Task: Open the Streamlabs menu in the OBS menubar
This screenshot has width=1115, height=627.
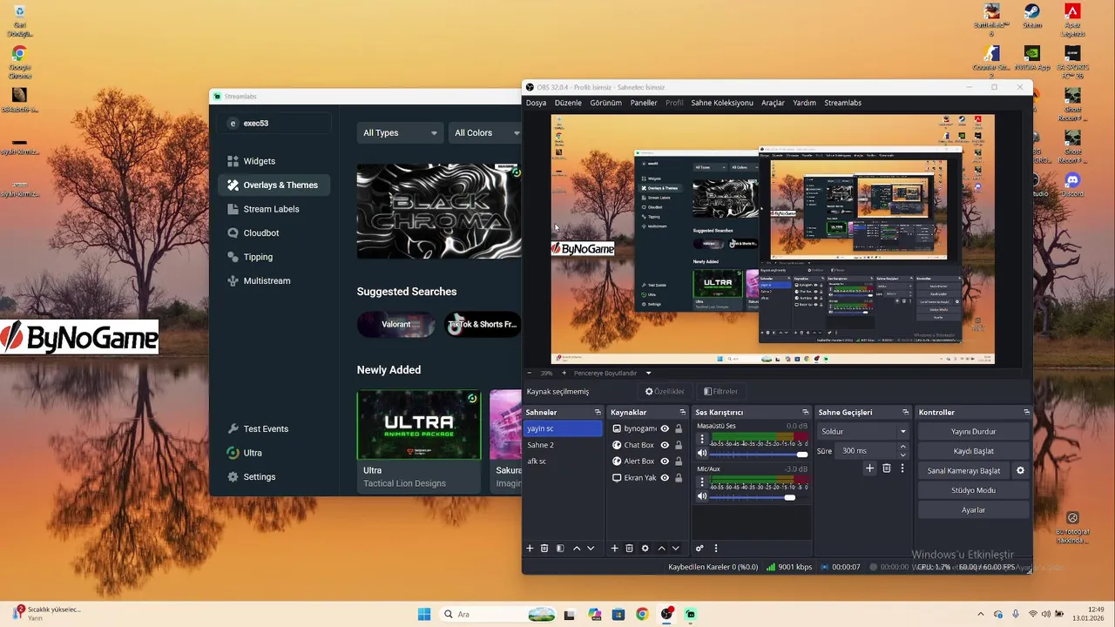Action: pyautogui.click(x=842, y=103)
